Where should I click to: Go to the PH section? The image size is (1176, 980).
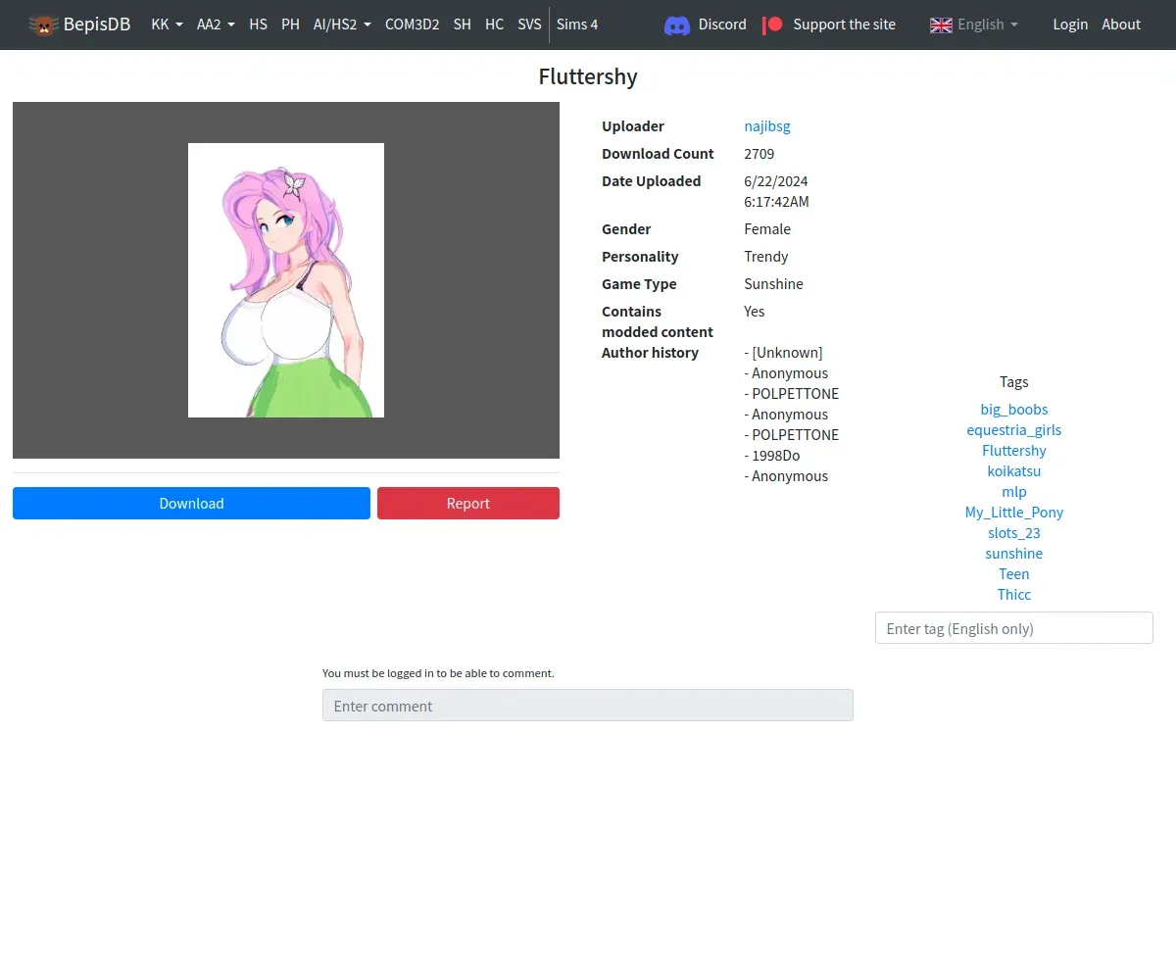click(290, 24)
